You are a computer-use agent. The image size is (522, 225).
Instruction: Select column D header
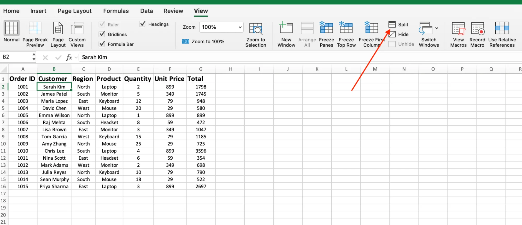(109, 69)
